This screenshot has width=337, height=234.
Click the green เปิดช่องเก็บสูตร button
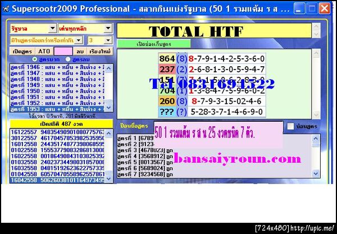pyautogui.click(x=154, y=44)
